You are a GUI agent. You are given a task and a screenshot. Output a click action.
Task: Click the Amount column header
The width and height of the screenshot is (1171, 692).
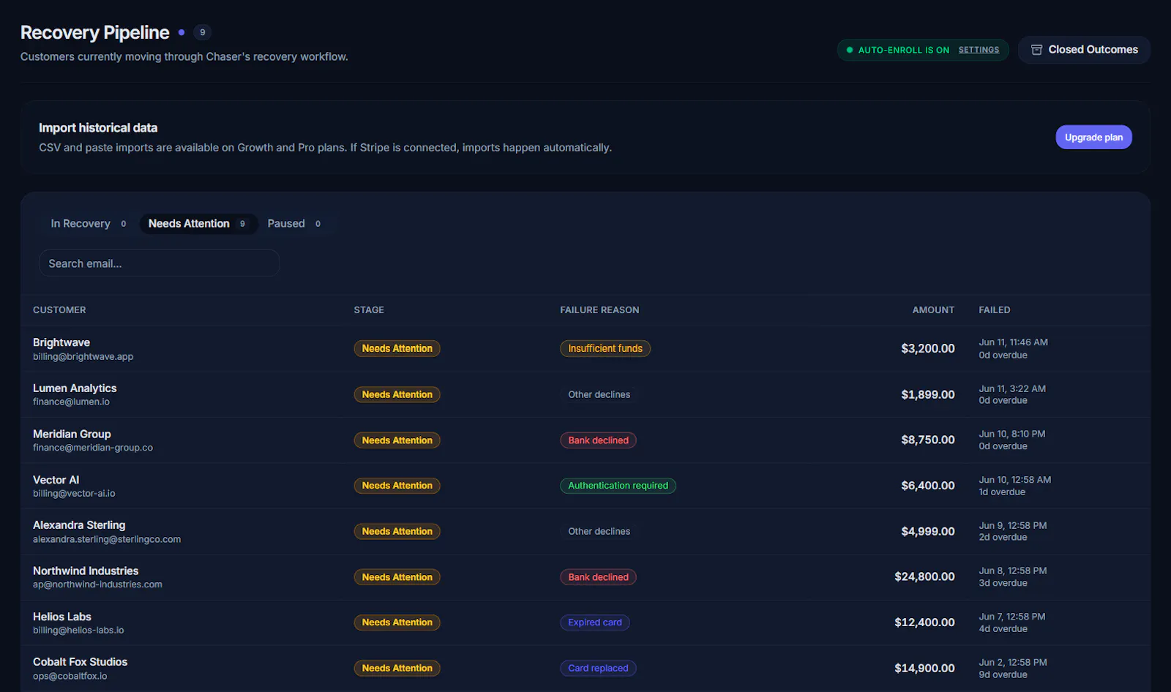[933, 310]
